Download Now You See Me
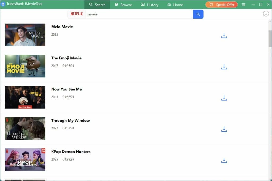 (224, 98)
